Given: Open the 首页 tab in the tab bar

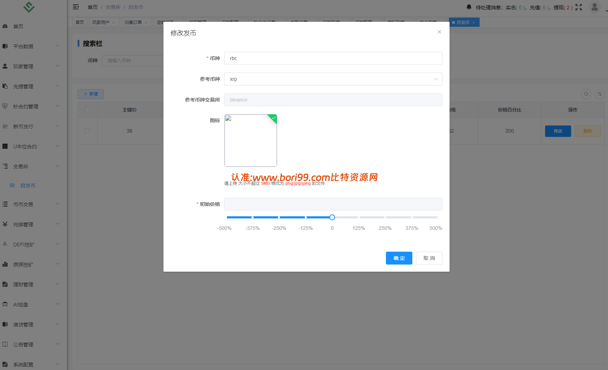Looking at the screenshot, I should coord(80,22).
